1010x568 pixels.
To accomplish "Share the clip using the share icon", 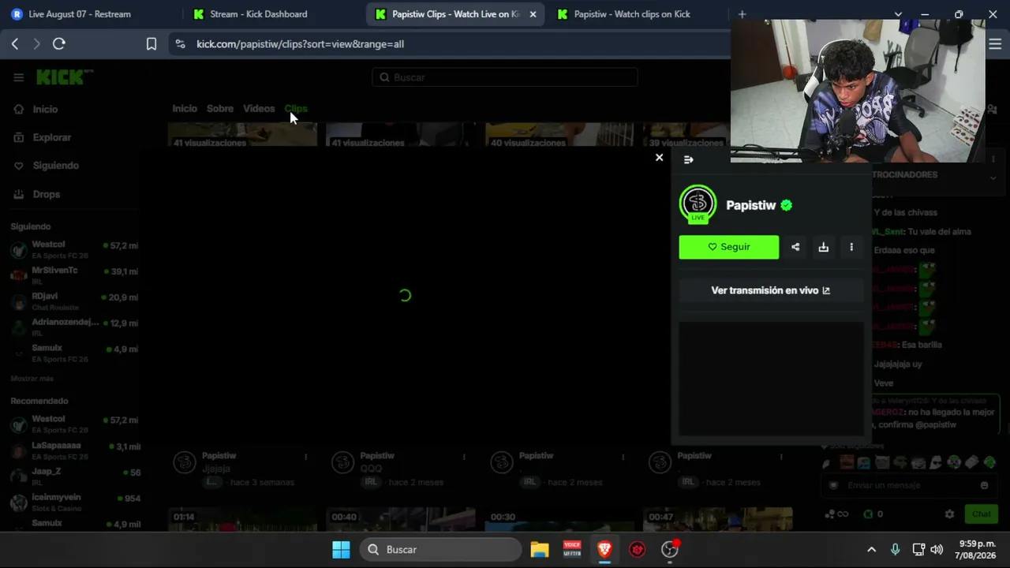I will tap(795, 247).
